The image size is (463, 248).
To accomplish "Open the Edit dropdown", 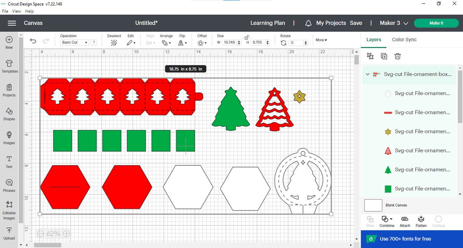I will click(x=131, y=43).
